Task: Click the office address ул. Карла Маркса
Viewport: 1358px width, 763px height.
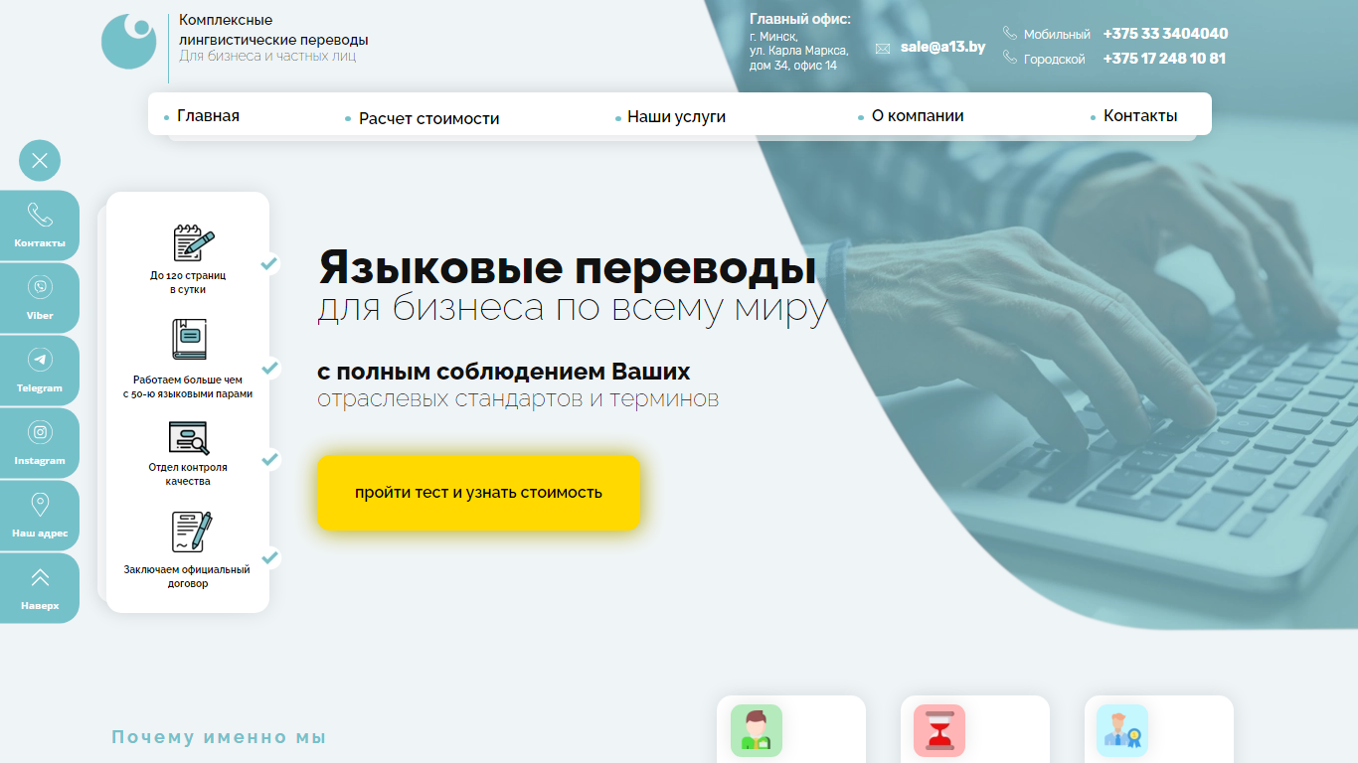Action: [799, 51]
